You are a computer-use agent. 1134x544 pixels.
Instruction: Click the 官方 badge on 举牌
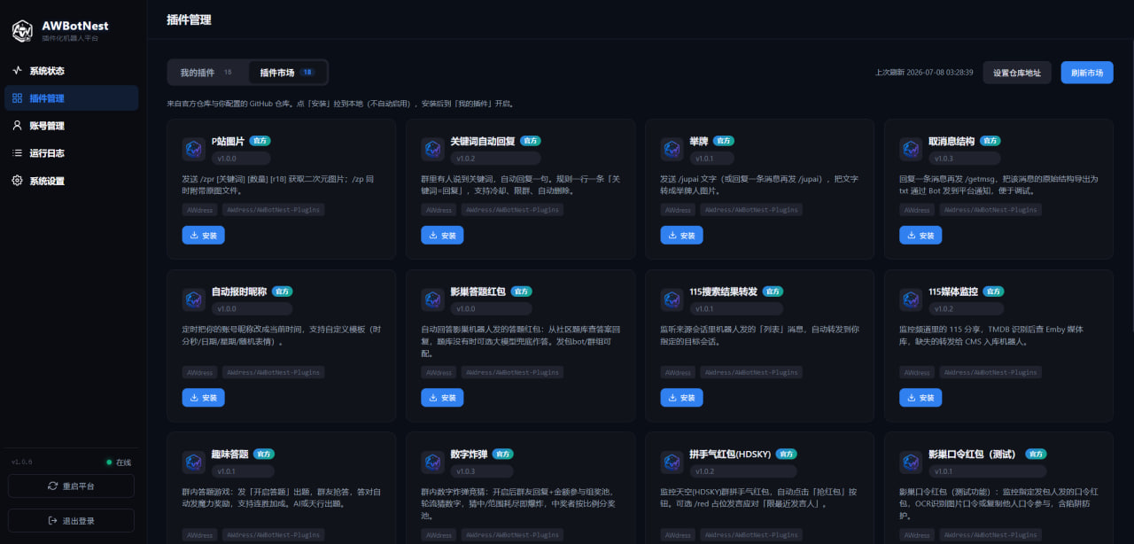(x=724, y=141)
